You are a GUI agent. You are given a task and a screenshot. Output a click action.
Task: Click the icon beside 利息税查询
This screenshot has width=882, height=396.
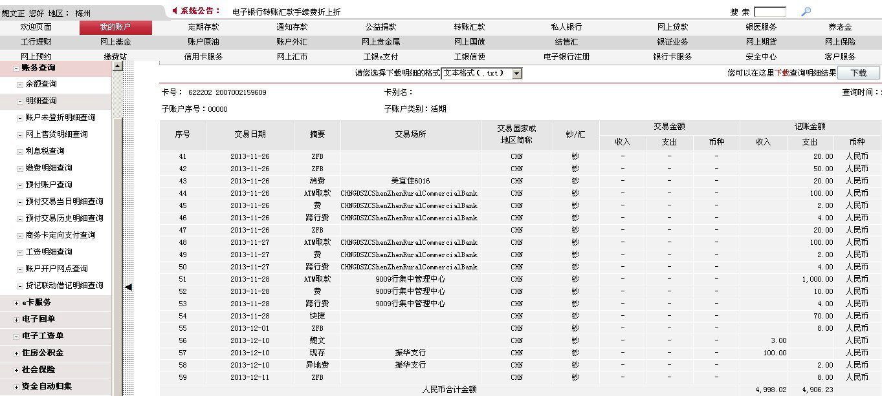tap(20, 151)
